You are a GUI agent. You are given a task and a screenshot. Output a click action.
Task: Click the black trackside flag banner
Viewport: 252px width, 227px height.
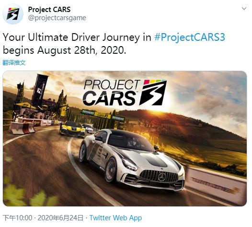click(x=40, y=90)
